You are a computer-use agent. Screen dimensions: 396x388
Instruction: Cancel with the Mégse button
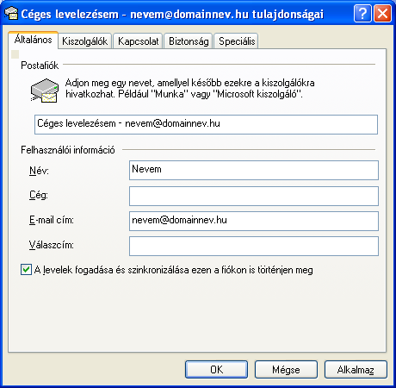click(x=286, y=369)
